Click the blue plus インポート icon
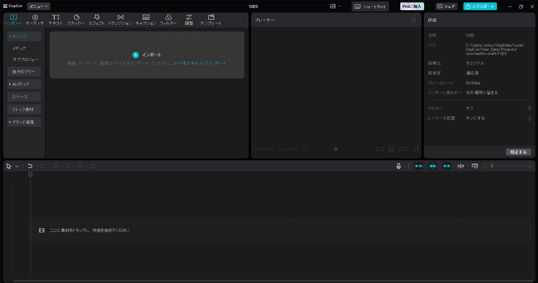 (x=135, y=55)
